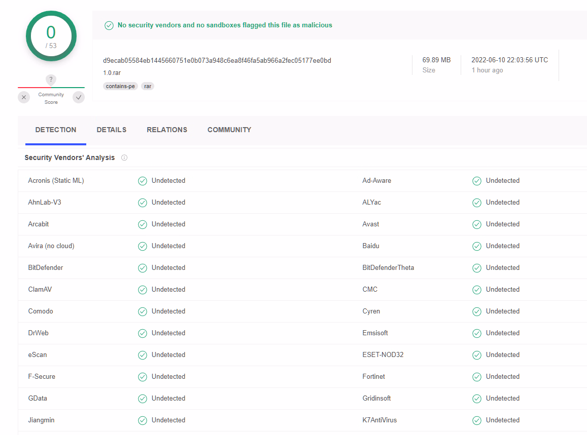Click the Avast vendor name
The image size is (587, 435).
pyautogui.click(x=371, y=224)
